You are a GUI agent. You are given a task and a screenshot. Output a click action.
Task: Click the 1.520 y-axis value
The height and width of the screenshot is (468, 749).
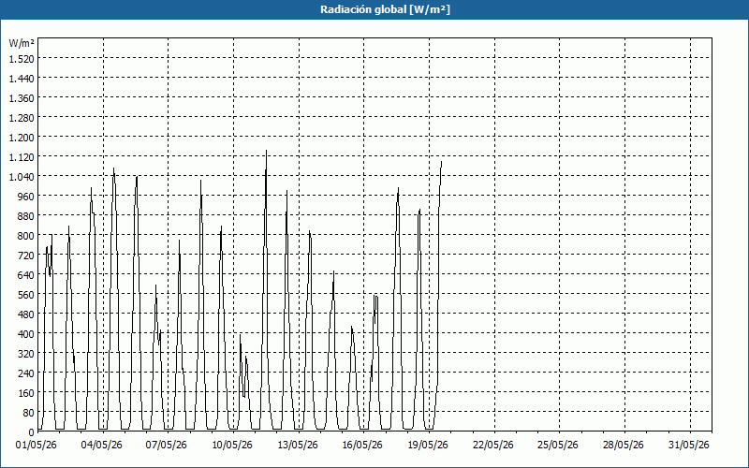[x=22, y=59]
